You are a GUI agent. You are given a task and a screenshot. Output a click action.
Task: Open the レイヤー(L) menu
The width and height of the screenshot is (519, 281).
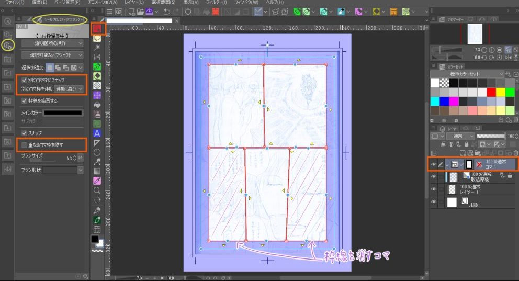(x=134, y=3)
